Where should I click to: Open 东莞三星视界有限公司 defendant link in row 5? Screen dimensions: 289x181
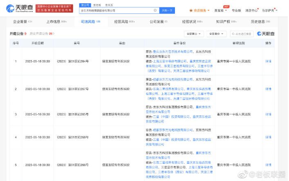click(x=168, y=163)
